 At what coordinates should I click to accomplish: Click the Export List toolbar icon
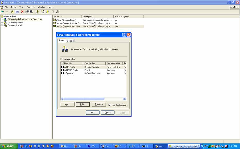point(31,12)
